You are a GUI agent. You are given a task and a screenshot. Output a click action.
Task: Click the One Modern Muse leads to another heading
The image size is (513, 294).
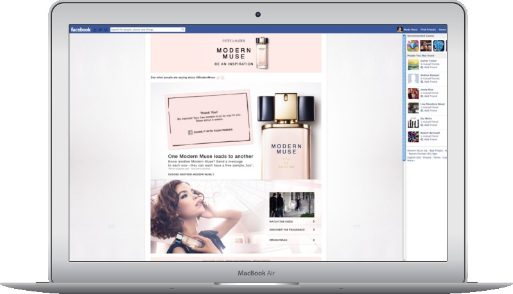click(x=211, y=157)
